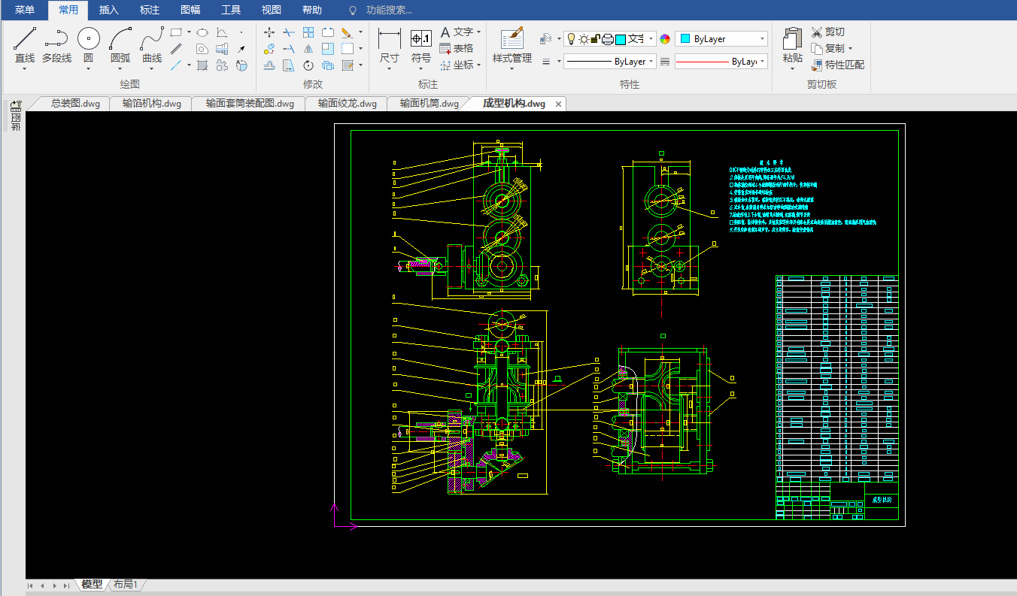Select the 直线 (Line) drawing tool

[x=25, y=39]
